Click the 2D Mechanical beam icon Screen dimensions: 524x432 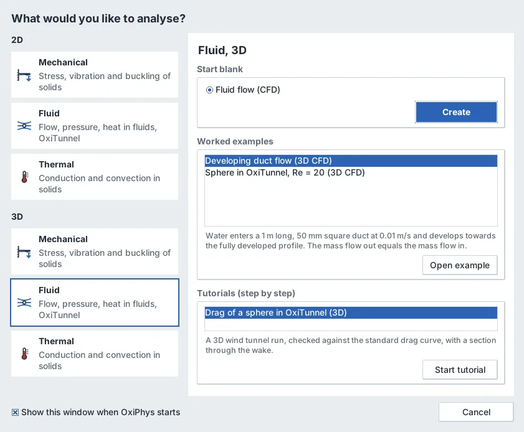[24, 75]
